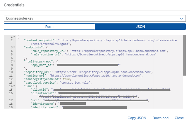Switch to the JSON tab
Image resolution: width=191 pixels, height=123 pixels.
(140, 27)
